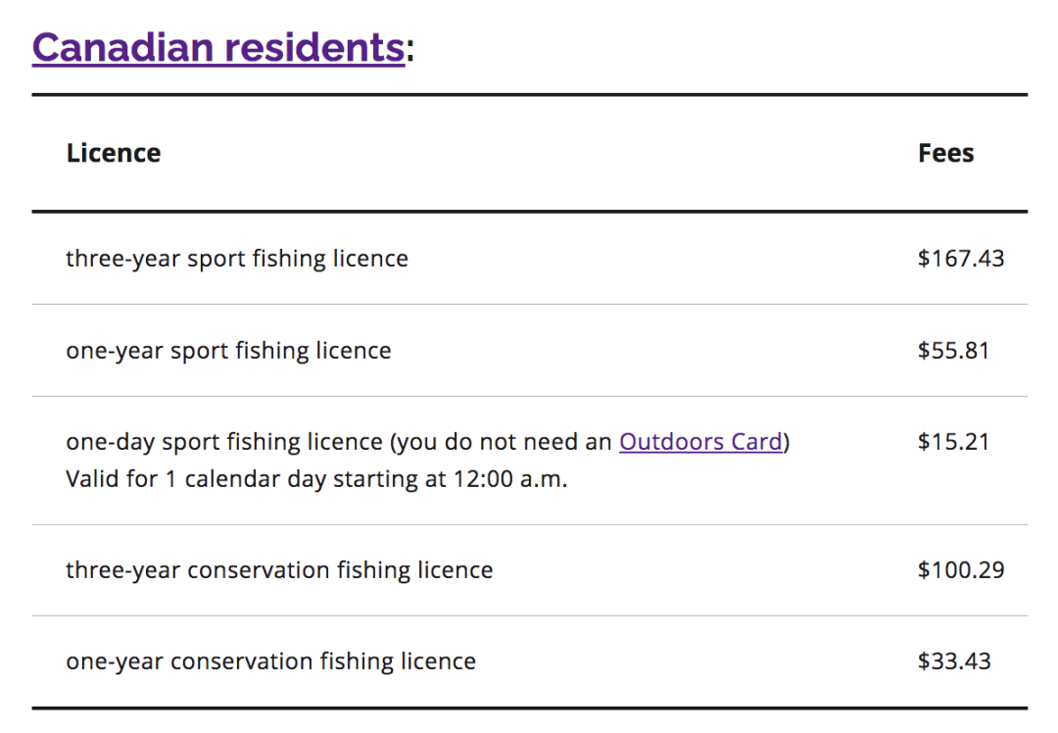Viewport: 1058px width, 733px height.
Task: Click 12:00 a.m. in the validity note
Action: pyautogui.click(x=510, y=479)
